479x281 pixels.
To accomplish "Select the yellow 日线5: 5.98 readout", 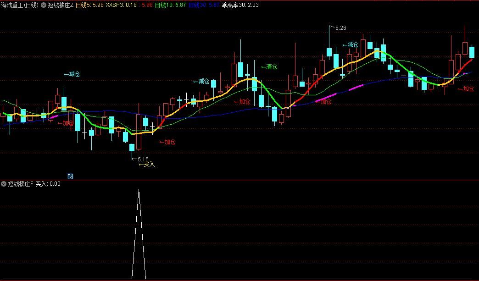I will 89,5.
